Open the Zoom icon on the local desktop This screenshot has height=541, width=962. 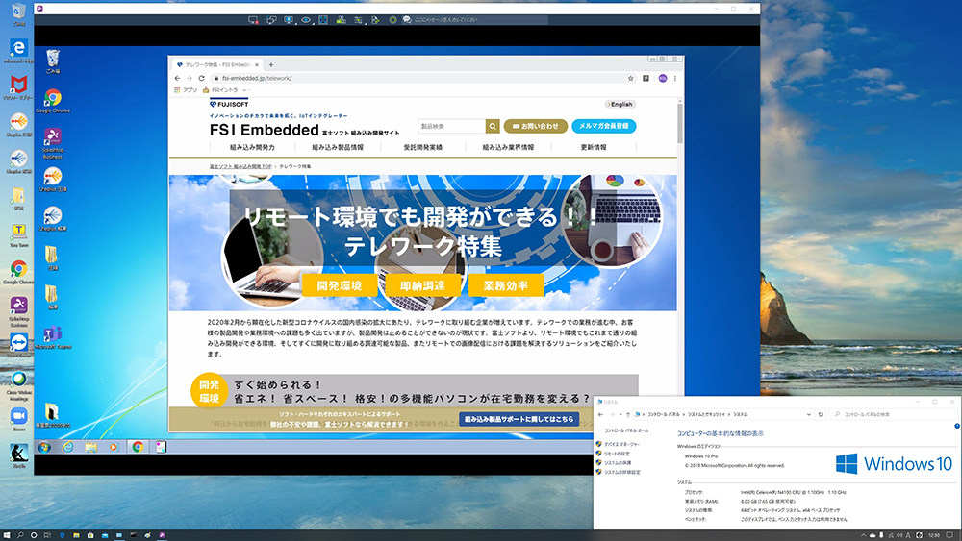pyautogui.click(x=18, y=419)
